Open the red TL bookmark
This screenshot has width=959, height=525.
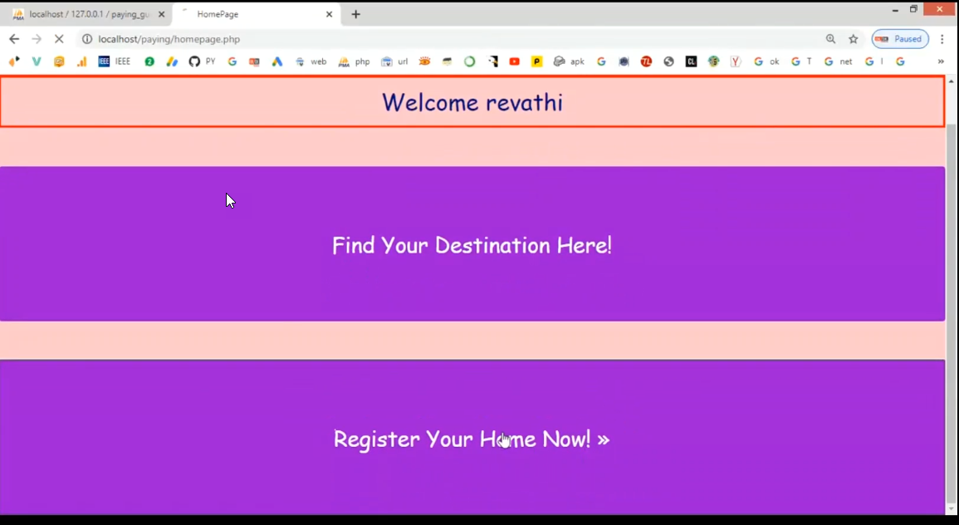(x=646, y=61)
